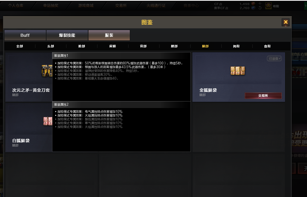The width and height of the screenshot is (307, 197).
Task: Select the 次元之矛-黄金刀套 item name
Action: pyautogui.click(x=31, y=90)
